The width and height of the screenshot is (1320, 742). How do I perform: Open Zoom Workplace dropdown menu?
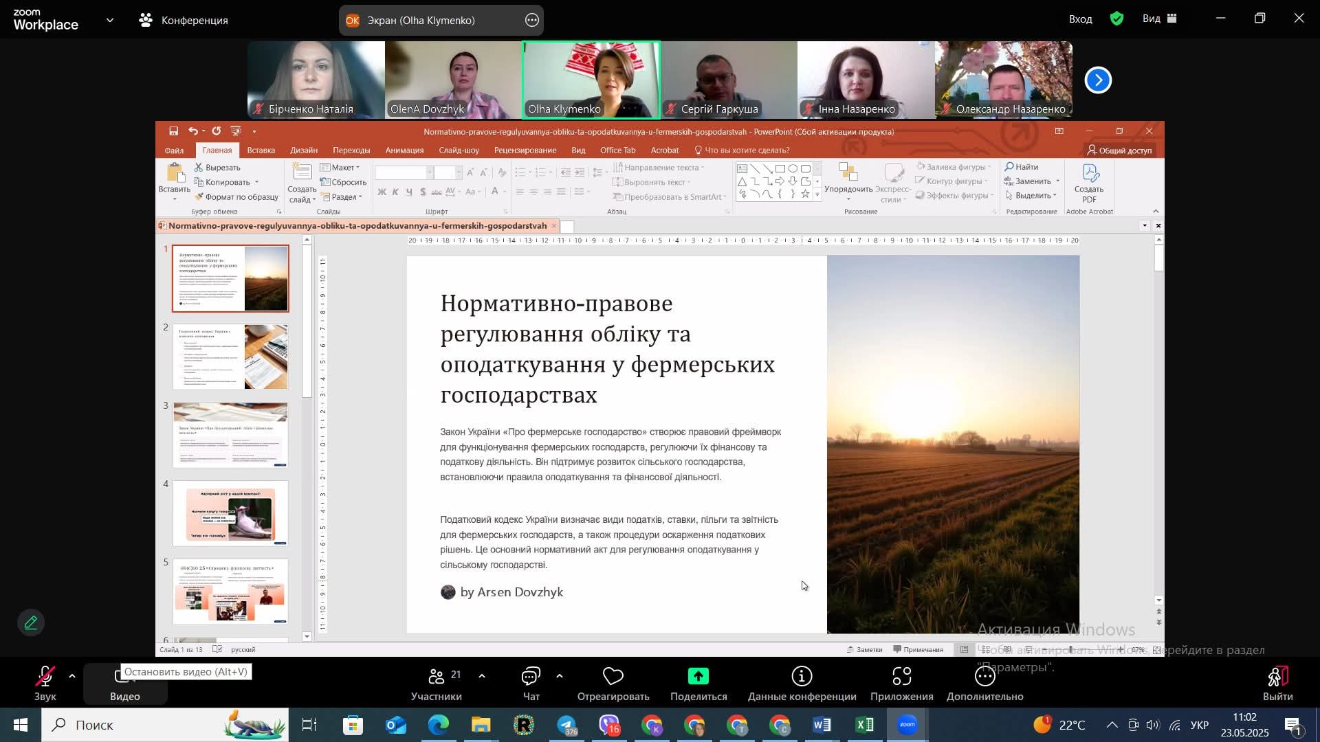tap(110, 20)
